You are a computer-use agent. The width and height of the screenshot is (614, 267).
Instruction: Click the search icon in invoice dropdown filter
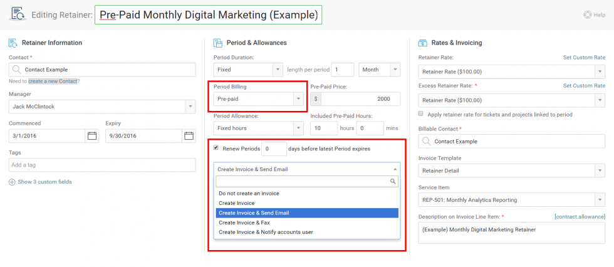click(393, 181)
